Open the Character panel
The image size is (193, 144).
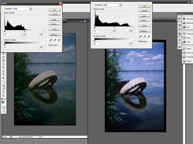point(188,34)
